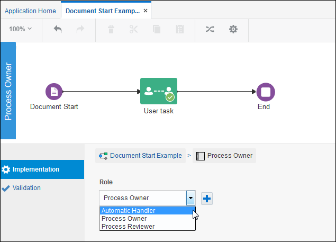Click the undo arrow icon
The image size is (336, 242).
click(58, 29)
